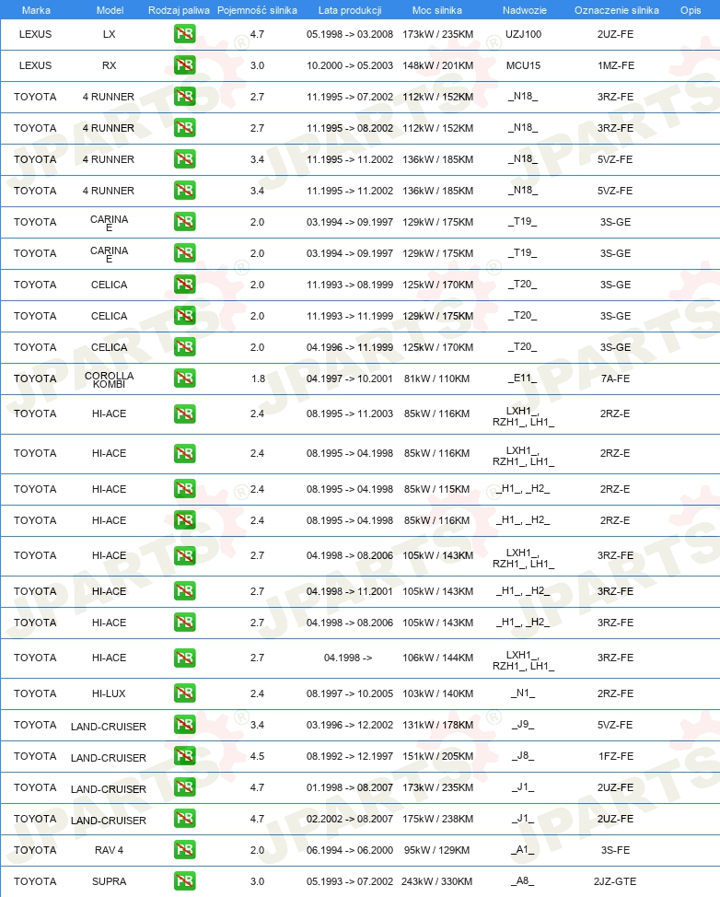
Task: Click the _E11_ body code cell
Action: (x=523, y=379)
